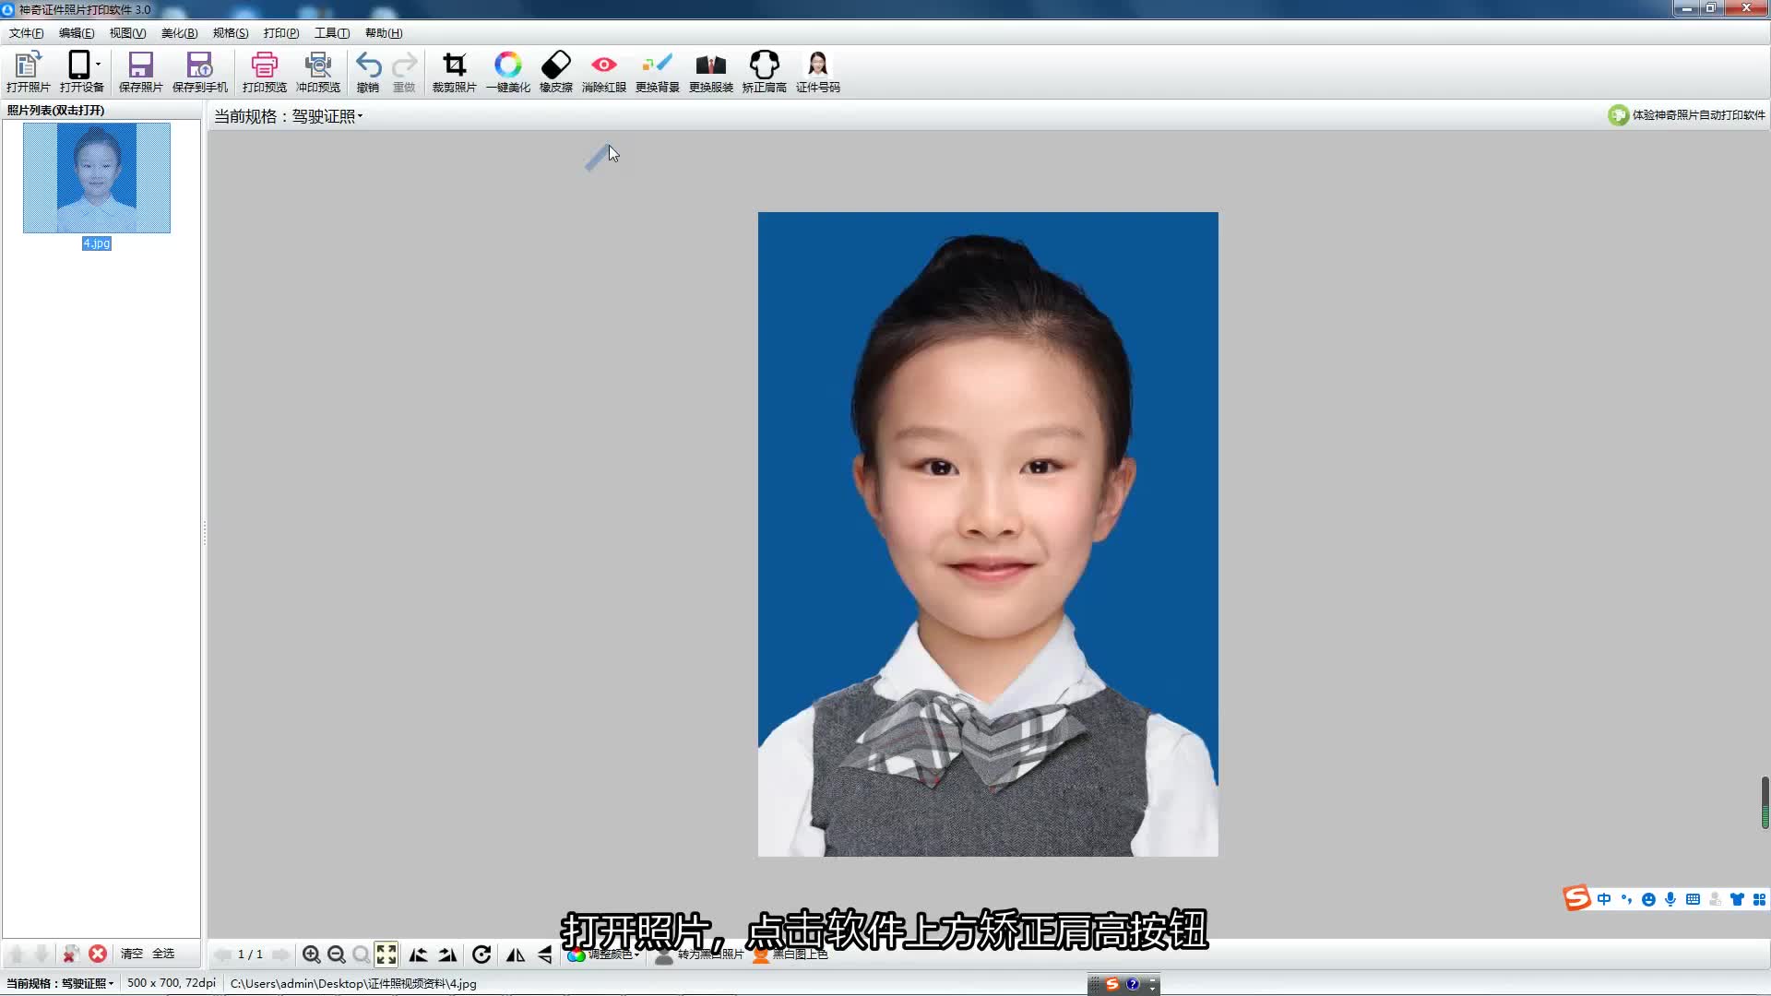Open the 规格(S) menu
The width and height of the screenshot is (1771, 996).
pyautogui.click(x=231, y=33)
